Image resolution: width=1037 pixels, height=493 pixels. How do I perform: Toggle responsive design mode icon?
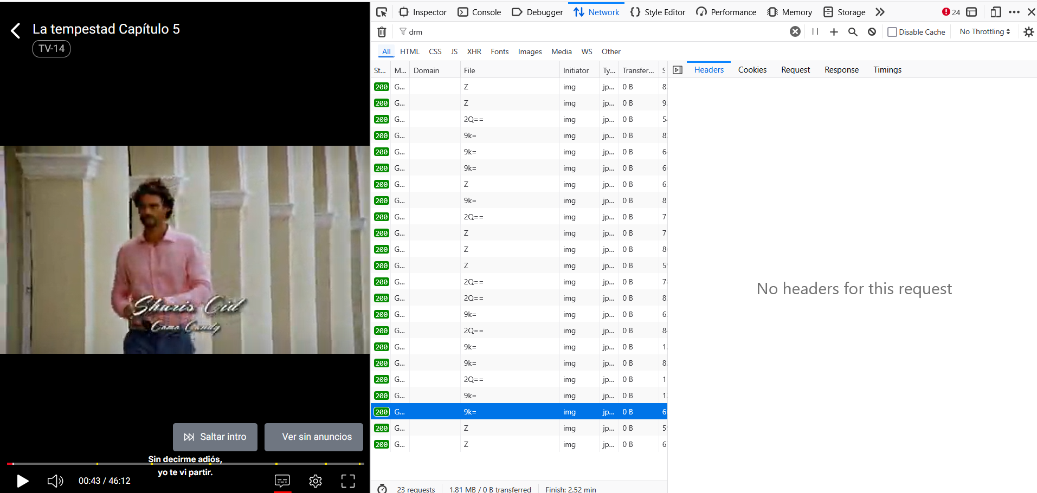[x=995, y=12]
